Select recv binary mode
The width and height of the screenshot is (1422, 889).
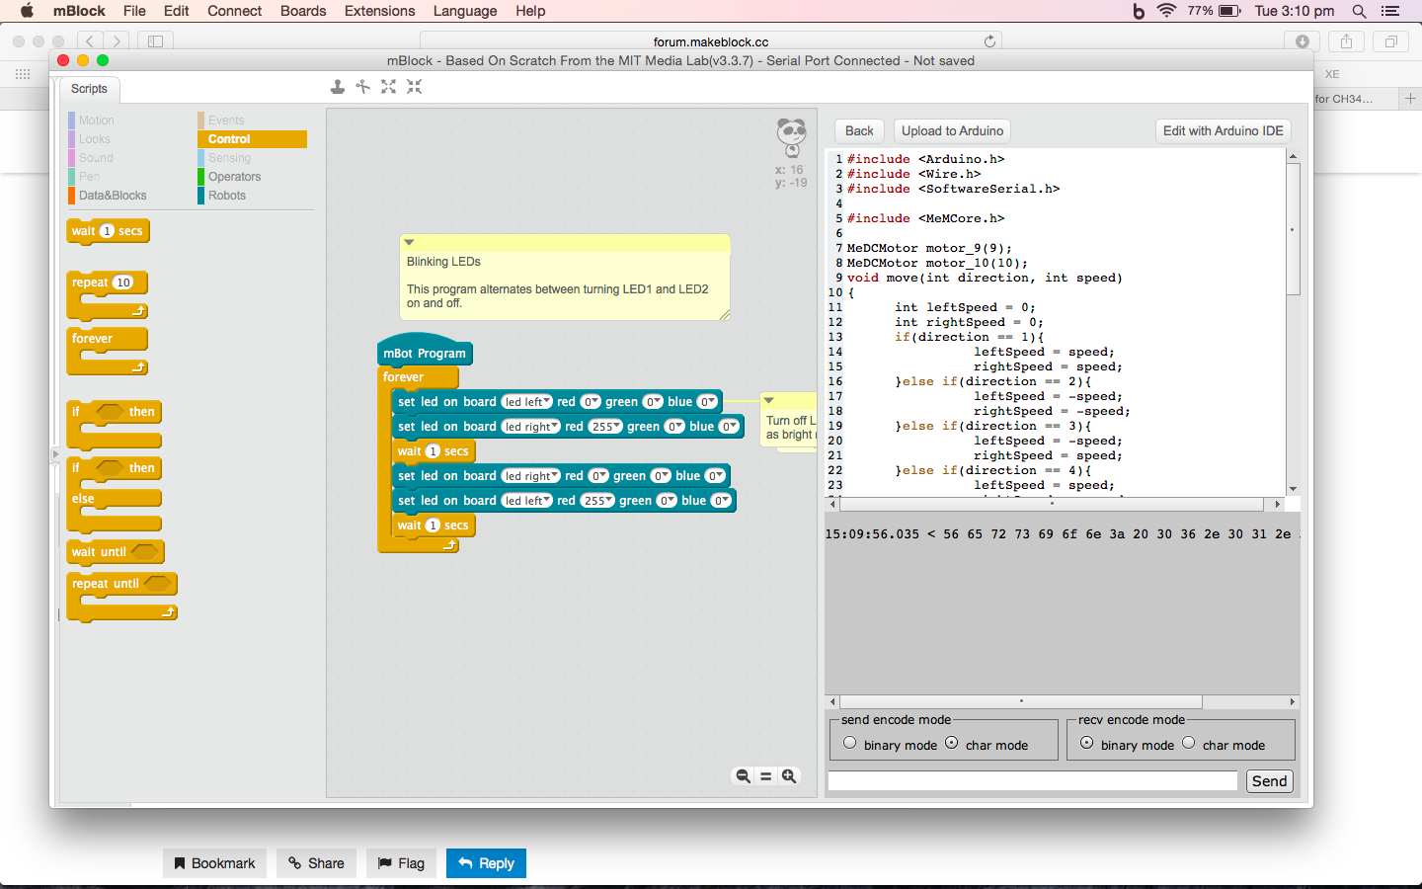(x=1087, y=743)
